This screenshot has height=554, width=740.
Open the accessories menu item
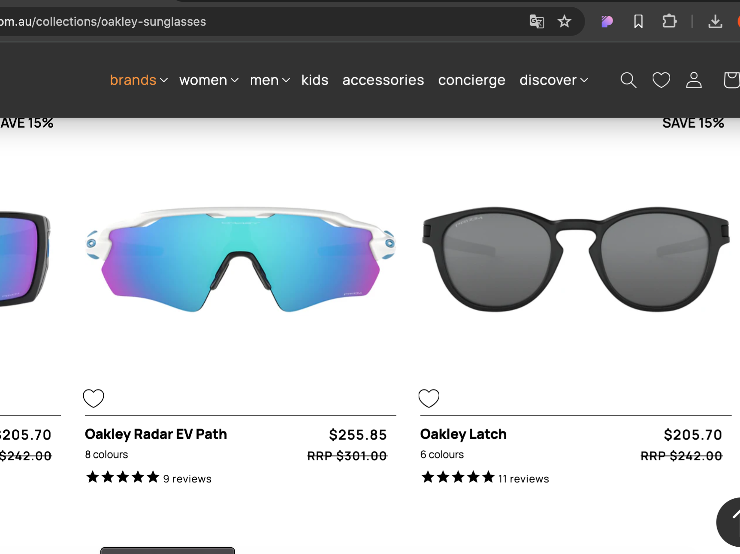tap(383, 80)
